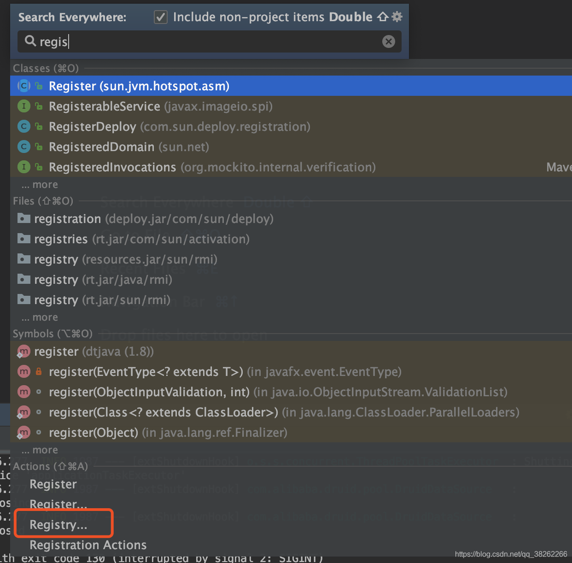Open the Registry... action

click(58, 525)
